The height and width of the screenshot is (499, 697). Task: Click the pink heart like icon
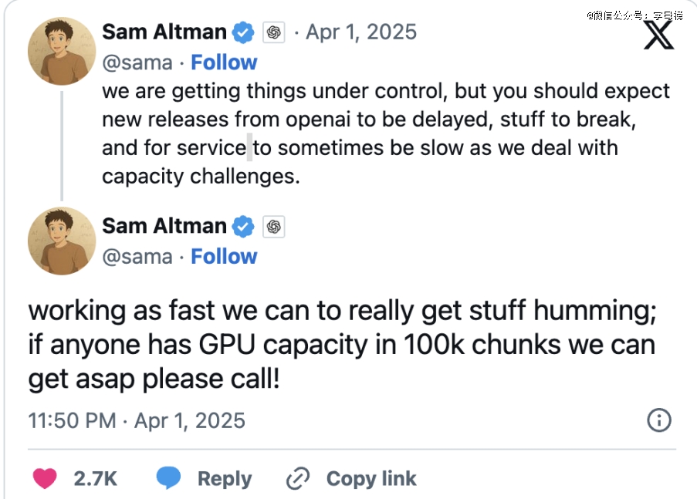(45, 478)
